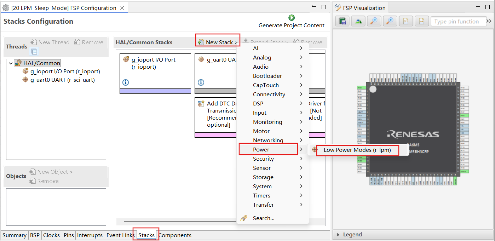Open the Sensor menu category
Screen dimensions: 495x241
[x=272, y=168]
